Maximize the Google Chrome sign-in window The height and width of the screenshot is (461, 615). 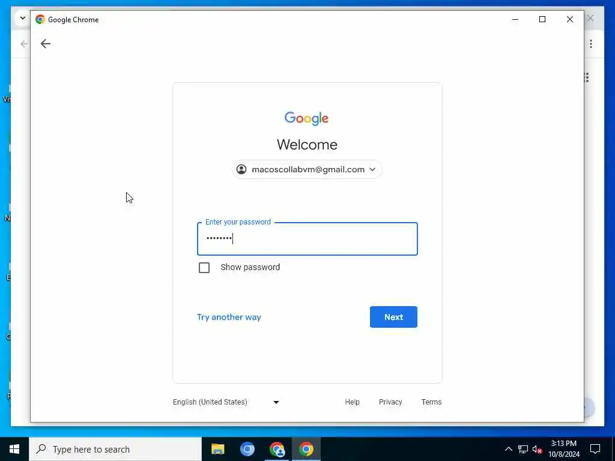[542, 19]
